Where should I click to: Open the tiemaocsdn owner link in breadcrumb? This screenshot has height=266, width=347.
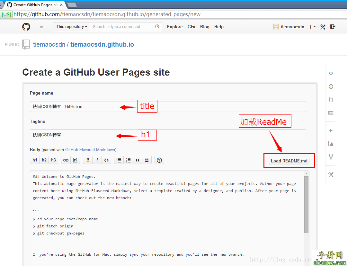(49, 44)
